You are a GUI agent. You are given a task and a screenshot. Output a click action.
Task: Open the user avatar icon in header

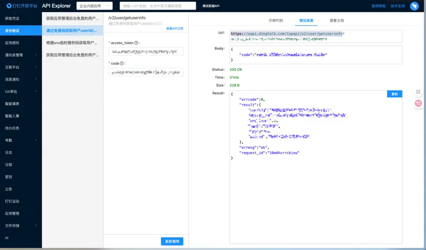pos(414,6)
